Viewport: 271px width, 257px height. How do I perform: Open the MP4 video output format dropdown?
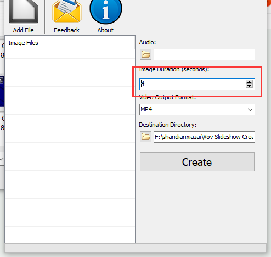point(197,109)
